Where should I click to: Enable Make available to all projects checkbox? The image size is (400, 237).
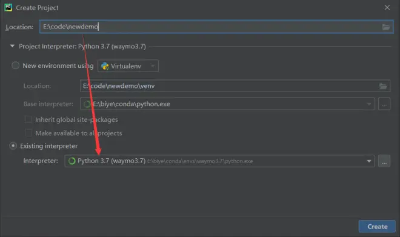[x=28, y=133]
